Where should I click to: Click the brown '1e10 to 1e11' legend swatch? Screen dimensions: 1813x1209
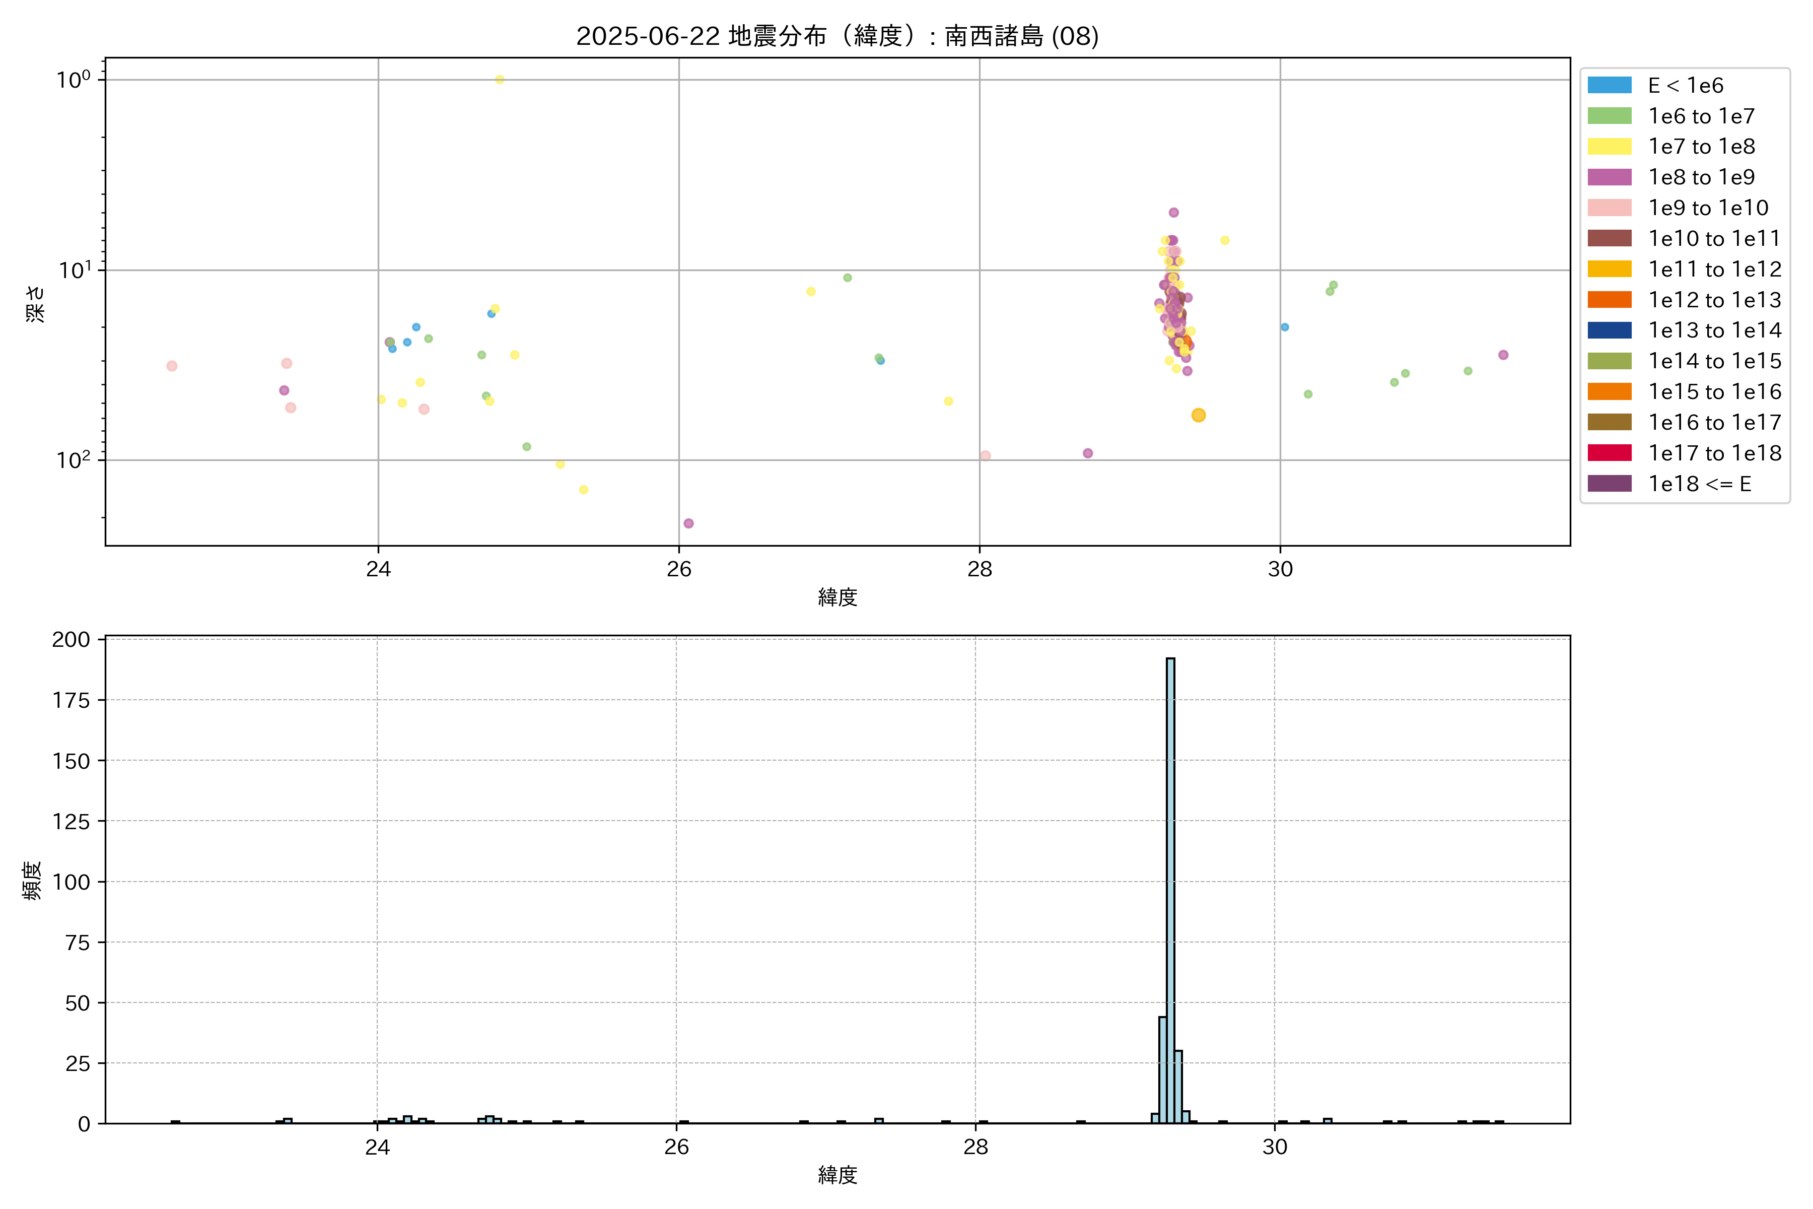pyautogui.click(x=1609, y=238)
